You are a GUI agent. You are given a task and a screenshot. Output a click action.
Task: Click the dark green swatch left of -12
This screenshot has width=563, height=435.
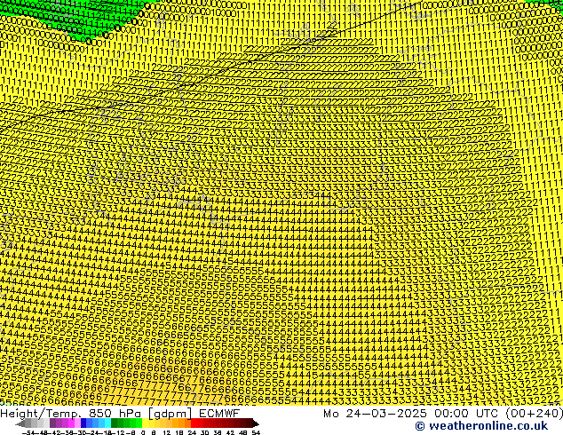(x=115, y=423)
